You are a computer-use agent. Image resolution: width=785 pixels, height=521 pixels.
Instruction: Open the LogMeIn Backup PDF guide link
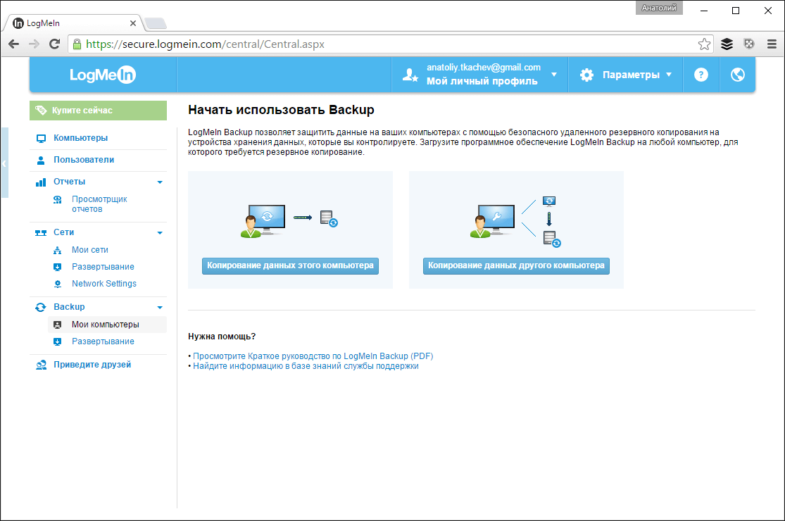pyautogui.click(x=313, y=356)
